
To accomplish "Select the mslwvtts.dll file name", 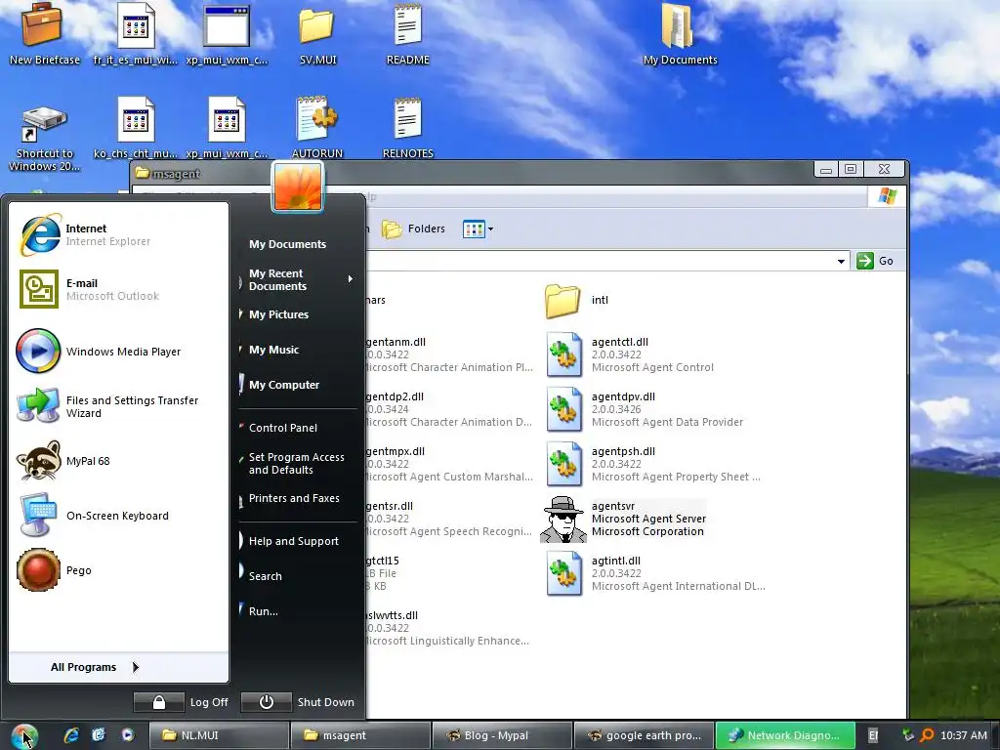I will (392, 615).
